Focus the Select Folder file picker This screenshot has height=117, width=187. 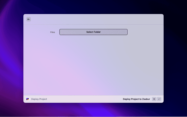[x=93, y=32]
